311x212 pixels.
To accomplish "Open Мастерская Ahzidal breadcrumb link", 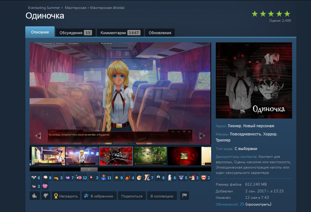I will (107, 8).
